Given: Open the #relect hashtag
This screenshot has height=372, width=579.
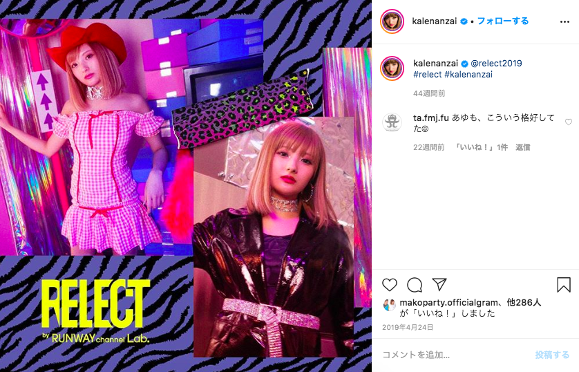Looking at the screenshot, I should tap(427, 74).
